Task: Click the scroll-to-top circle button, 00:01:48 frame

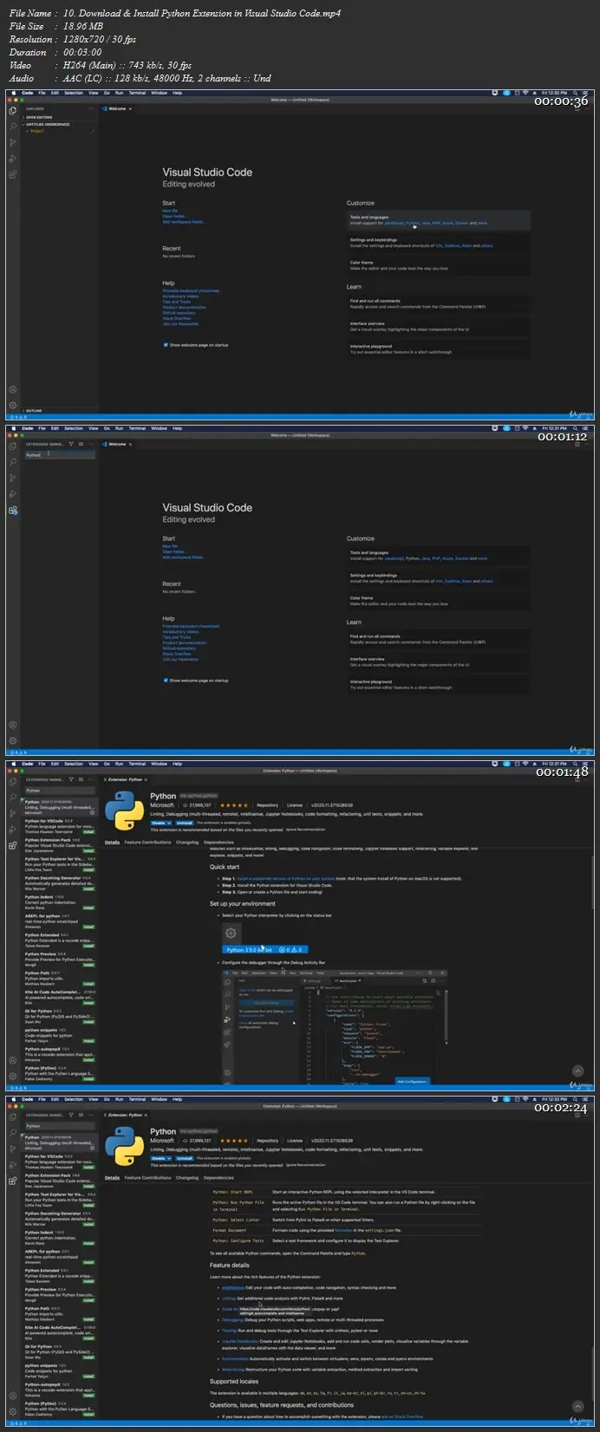Action: tap(578, 1072)
